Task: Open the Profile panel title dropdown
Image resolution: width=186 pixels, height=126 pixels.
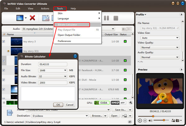Action: [141, 15]
